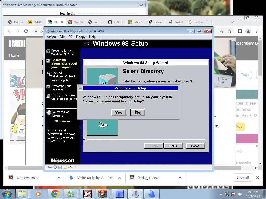Open the Action menu in Virtual PC

(51, 37)
